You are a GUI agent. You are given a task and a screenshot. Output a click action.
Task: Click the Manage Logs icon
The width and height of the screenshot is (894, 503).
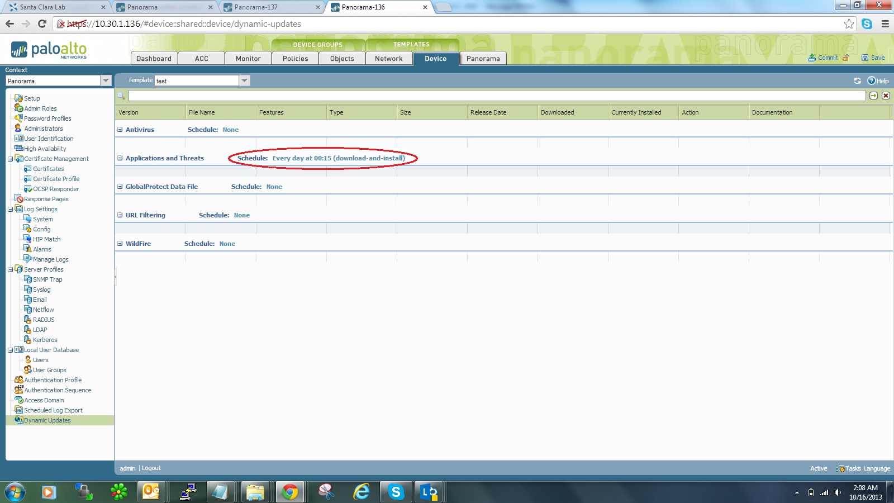[27, 259]
